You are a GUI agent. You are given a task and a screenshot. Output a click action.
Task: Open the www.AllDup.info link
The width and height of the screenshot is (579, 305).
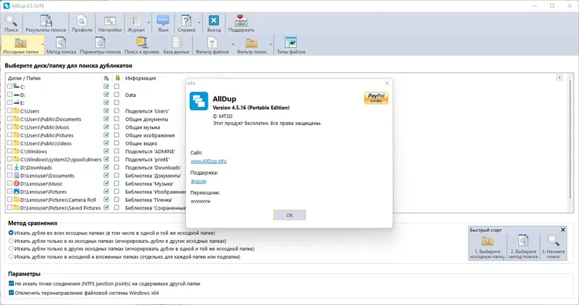click(x=208, y=161)
